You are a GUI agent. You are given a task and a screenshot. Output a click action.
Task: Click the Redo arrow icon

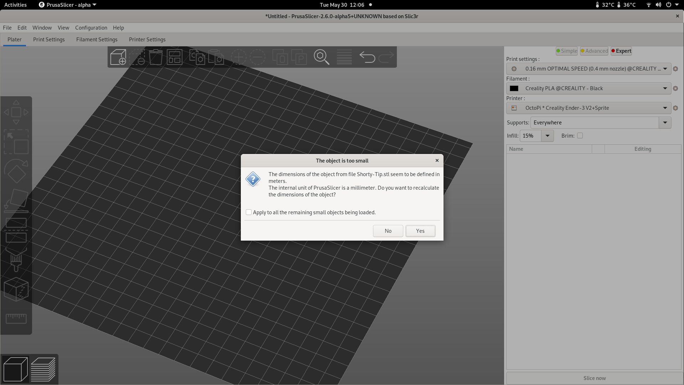click(x=386, y=57)
